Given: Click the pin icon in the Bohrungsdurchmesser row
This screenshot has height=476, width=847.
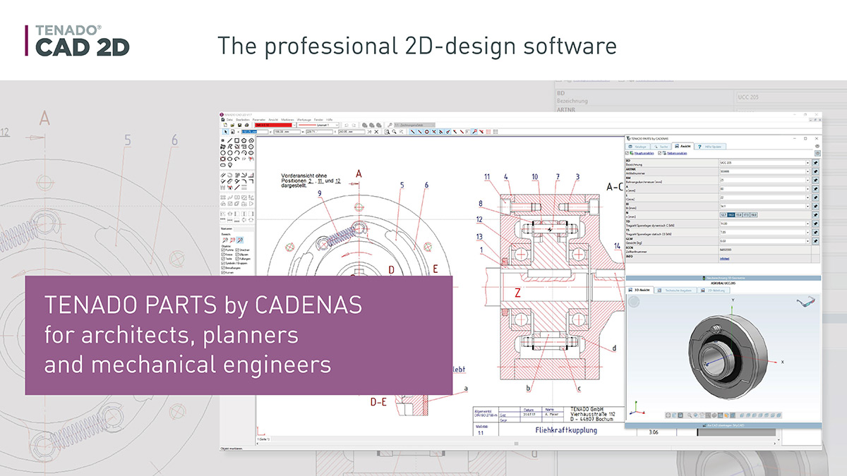Looking at the screenshot, I should (815, 180).
